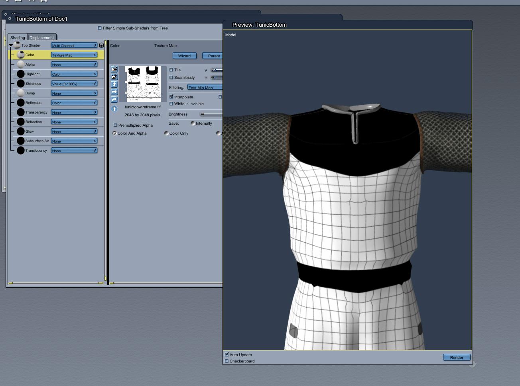This screenshot has height=386, width=520.
Task: Enable Filter Simple Sub-Shaders from Tree
Action: click(100, 28)
